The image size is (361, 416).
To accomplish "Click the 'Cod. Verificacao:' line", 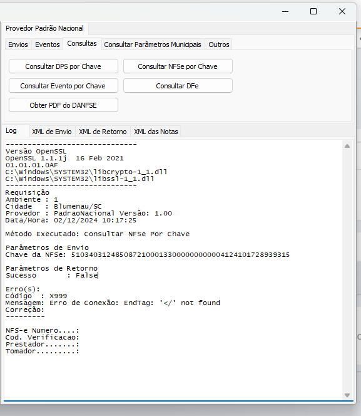I will tap(43, 338).
